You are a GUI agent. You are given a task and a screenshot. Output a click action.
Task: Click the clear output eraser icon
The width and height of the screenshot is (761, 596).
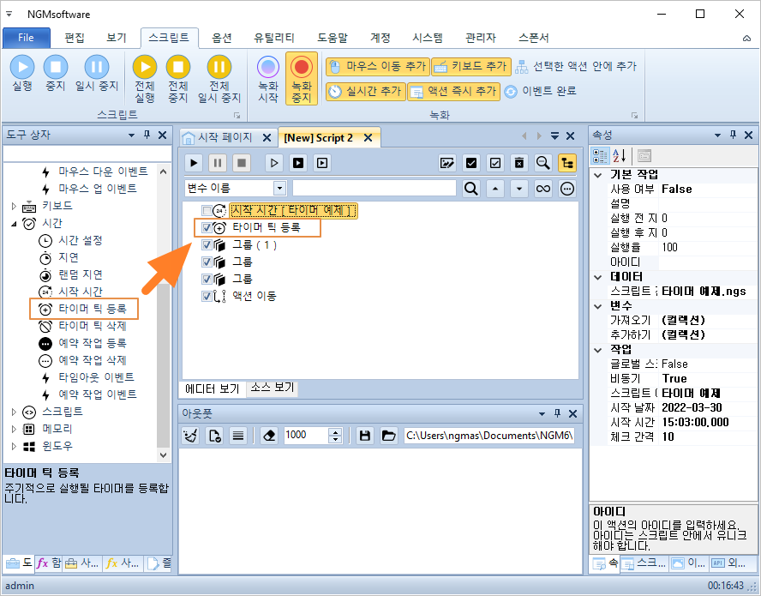point(269,436)
